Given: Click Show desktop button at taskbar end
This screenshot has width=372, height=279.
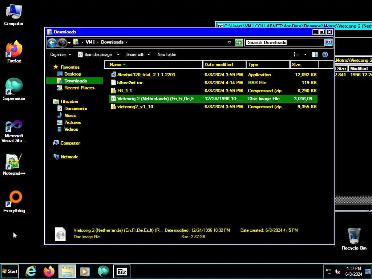Looking at the screenshot, I should pos(368,271).
